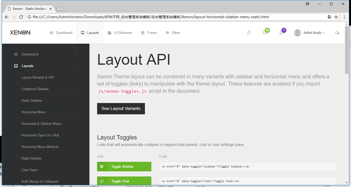The image size is (351, 187).
Task: Open Collapsed Sidebar in sidebar
Action: 35,89
